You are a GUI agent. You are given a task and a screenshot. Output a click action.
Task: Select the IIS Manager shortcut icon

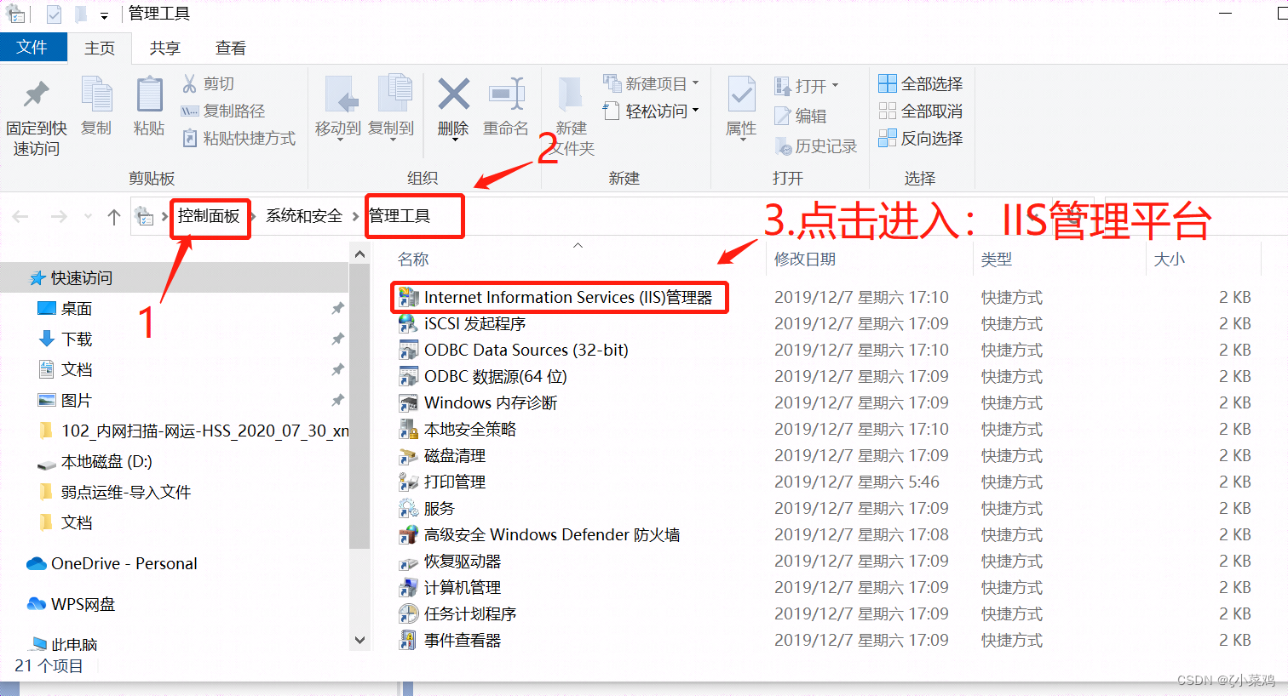click(409, 297)
